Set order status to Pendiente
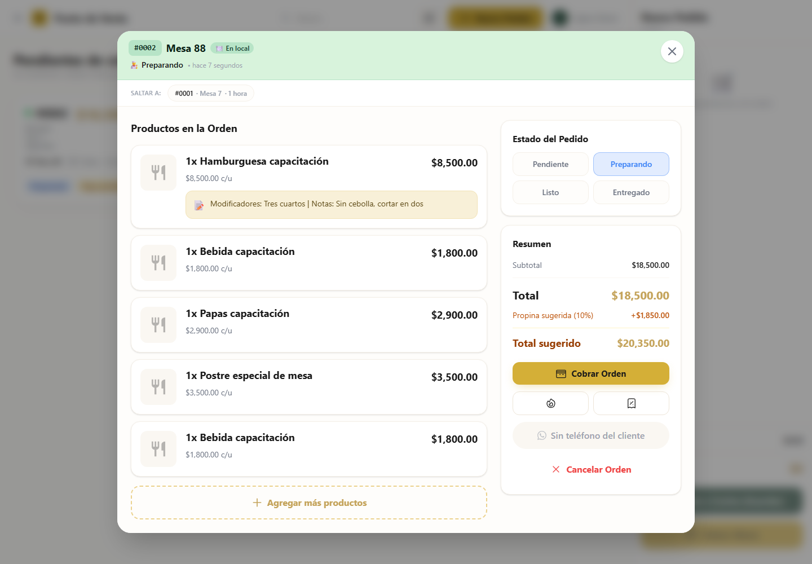This screenshot has width=812, height=564. pyautogui.click(x=550, y=164)
